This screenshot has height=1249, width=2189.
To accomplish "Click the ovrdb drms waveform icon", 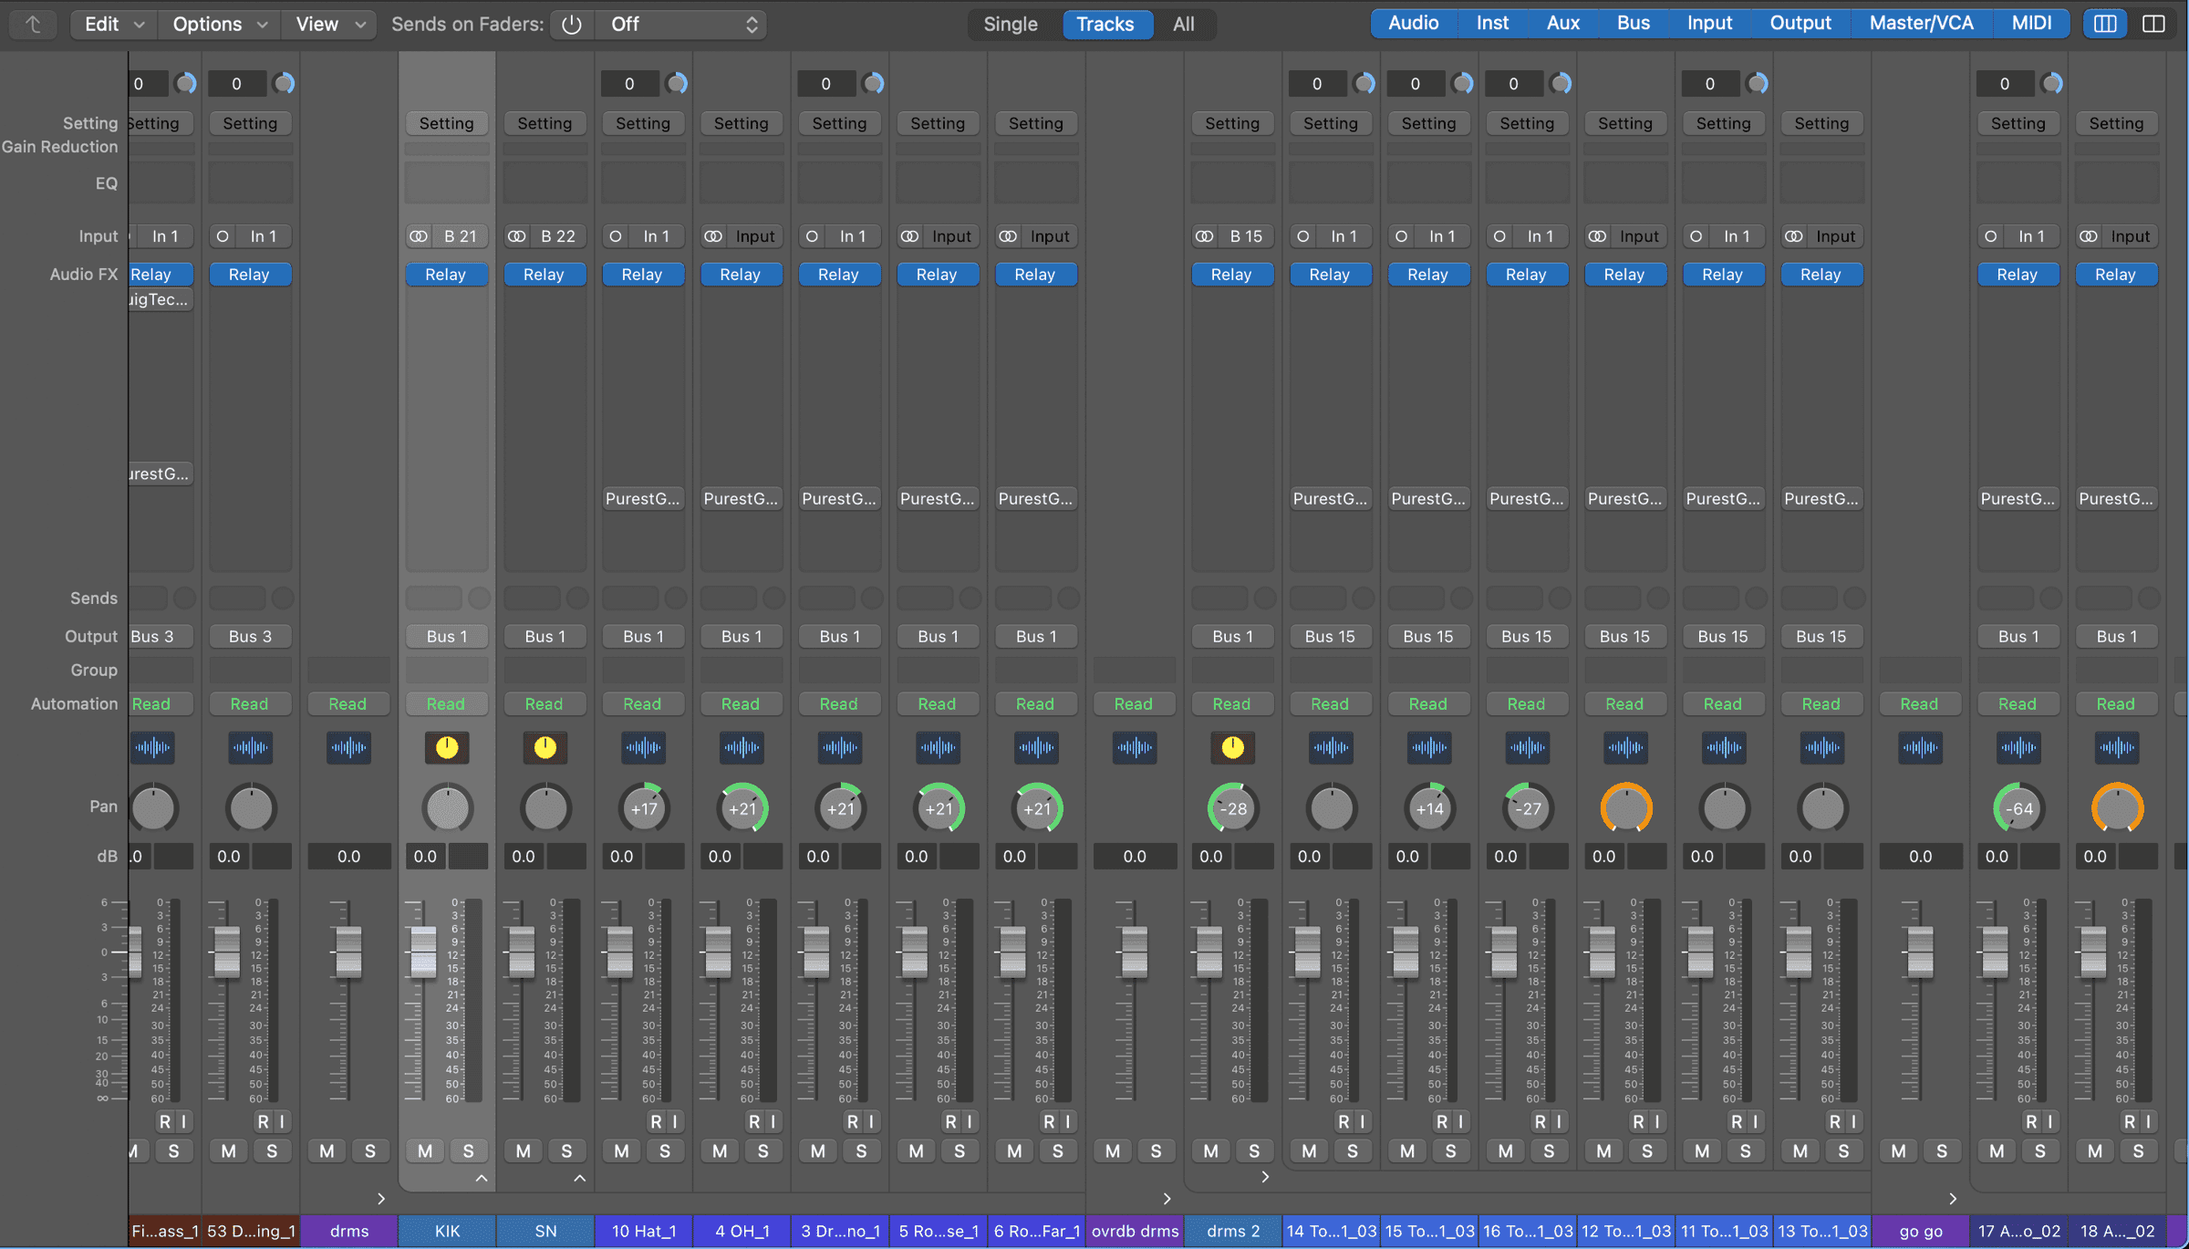I will click(1135, 748).
